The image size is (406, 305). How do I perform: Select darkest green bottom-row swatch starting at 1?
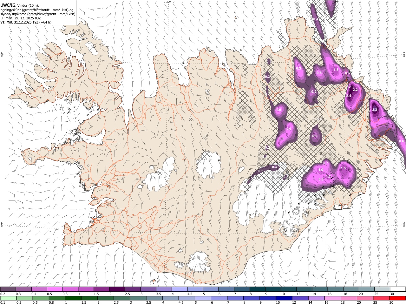click(x=73, y=298)
